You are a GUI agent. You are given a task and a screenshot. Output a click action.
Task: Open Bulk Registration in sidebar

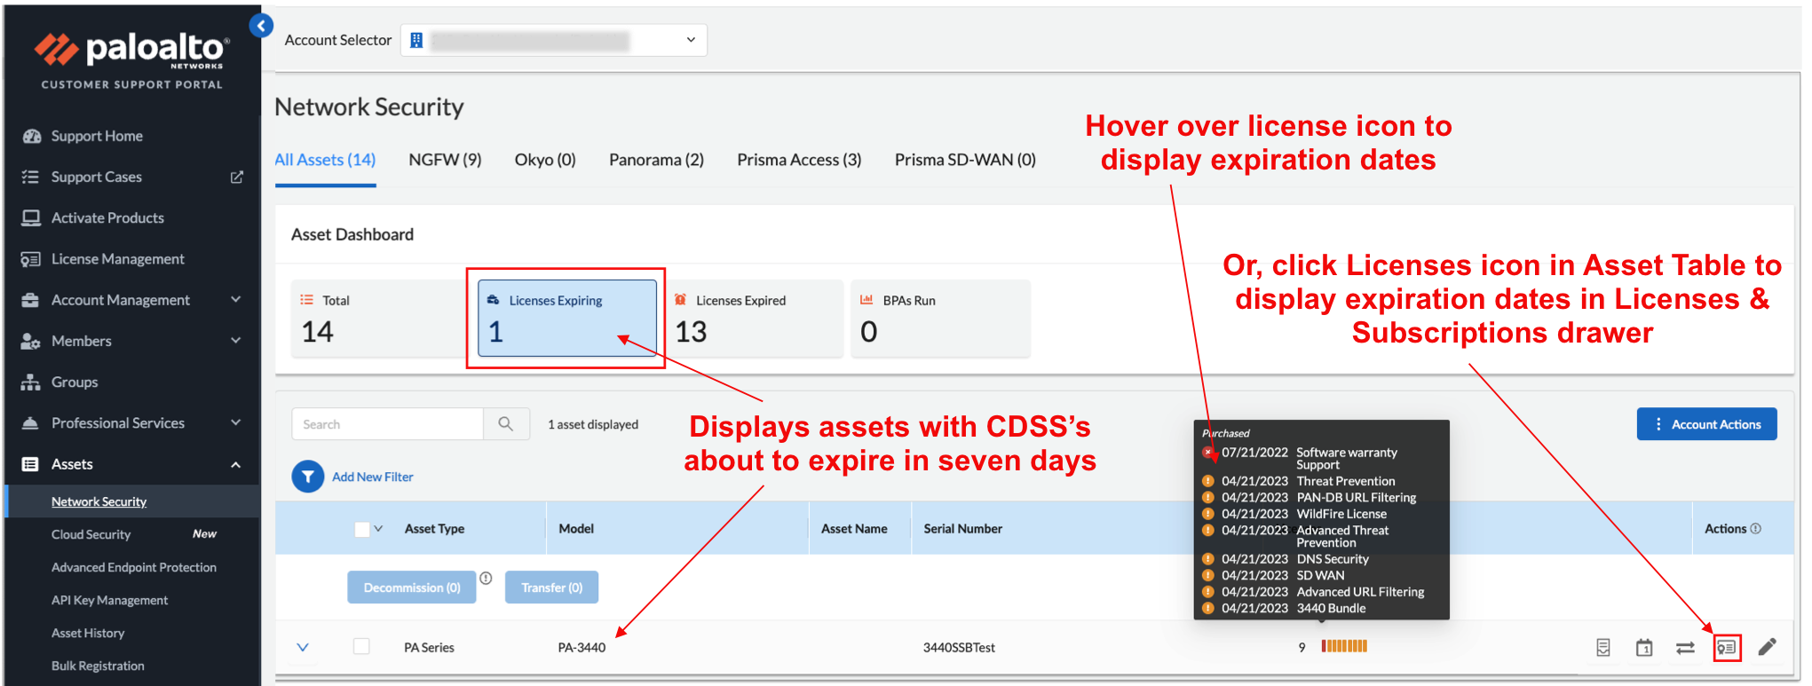pyautogui.click(x=98, y=666)
